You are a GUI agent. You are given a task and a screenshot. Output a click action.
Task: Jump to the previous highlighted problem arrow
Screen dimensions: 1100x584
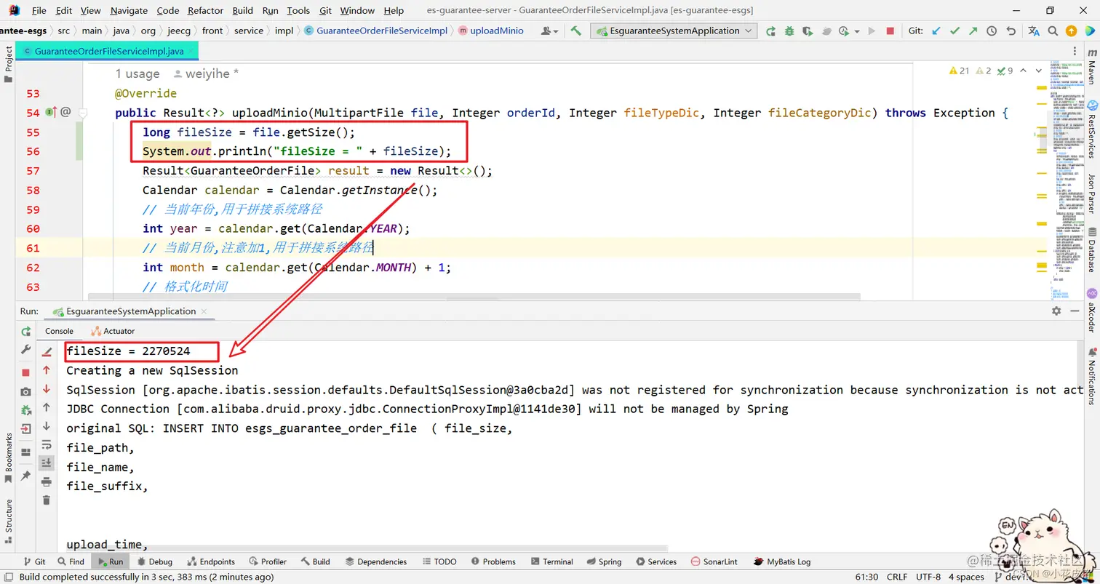pyautogui.click(x=1023, y=71)
